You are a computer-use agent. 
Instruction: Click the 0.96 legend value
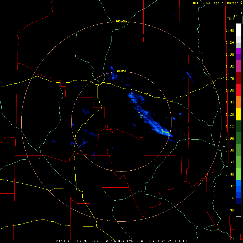point(230,139)
